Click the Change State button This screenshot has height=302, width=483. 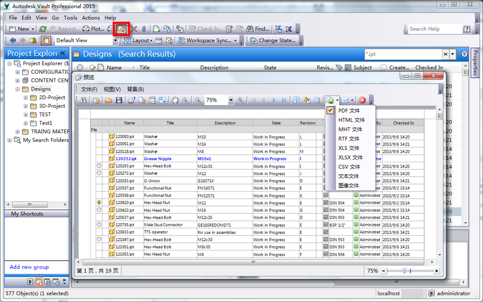coord(273,40)
